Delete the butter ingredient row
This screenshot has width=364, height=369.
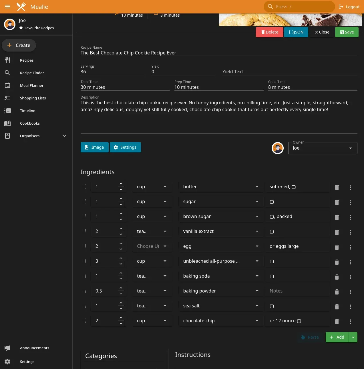pos(337,187)
